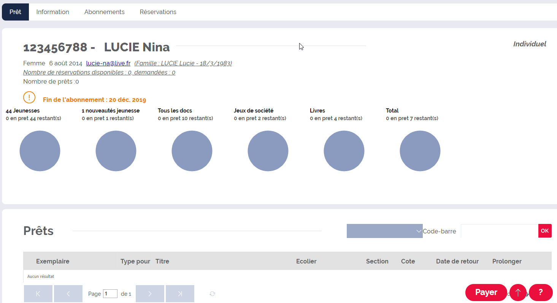The image size is (557, 303).
Task: Click the Ecolier column header
Action: [306, 261]
